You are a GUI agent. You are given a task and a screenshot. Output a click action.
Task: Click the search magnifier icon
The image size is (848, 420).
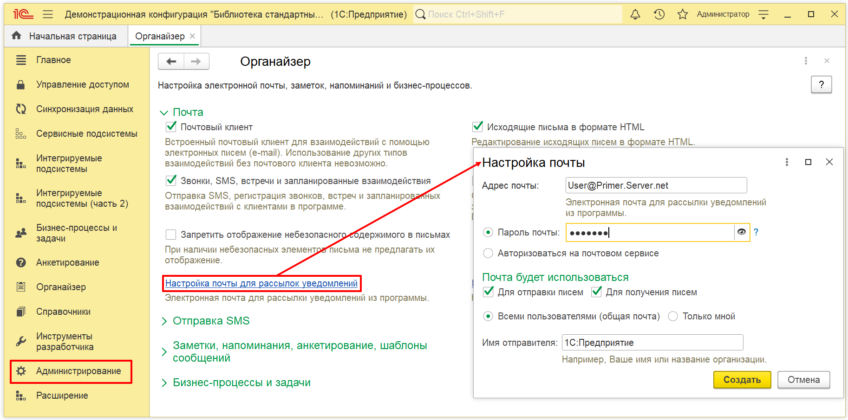(x=420, y=14)
